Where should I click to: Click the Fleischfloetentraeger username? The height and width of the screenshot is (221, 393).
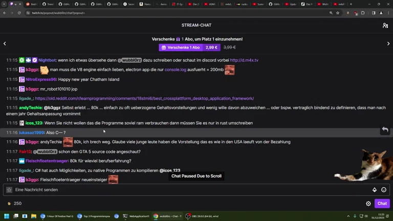(47, 161)
